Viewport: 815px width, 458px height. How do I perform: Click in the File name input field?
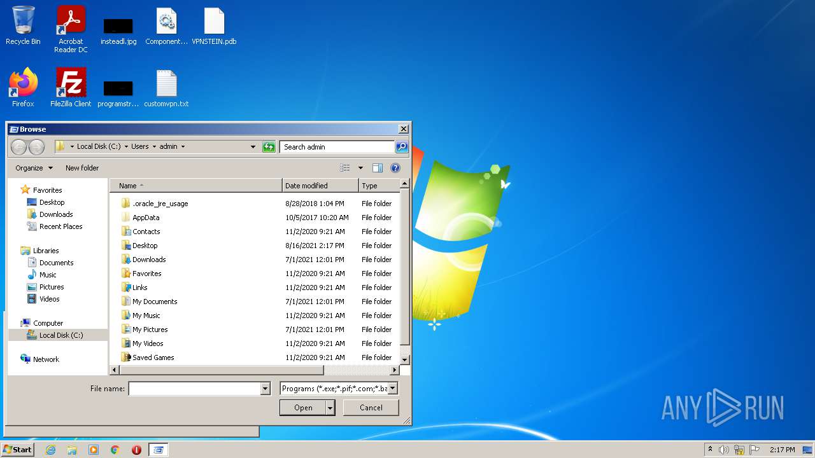[195, 389]
